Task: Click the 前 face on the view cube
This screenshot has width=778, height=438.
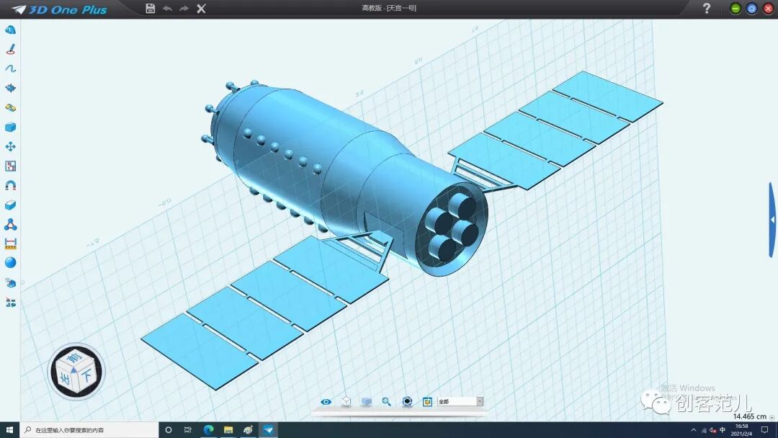Action: pyautogui.click(x=75, y=358)
